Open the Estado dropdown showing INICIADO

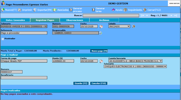pyautogui.click(x=119, y=26)
